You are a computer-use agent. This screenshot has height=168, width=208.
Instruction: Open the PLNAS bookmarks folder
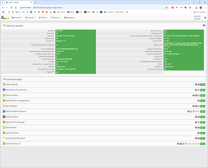click(120, 12)
